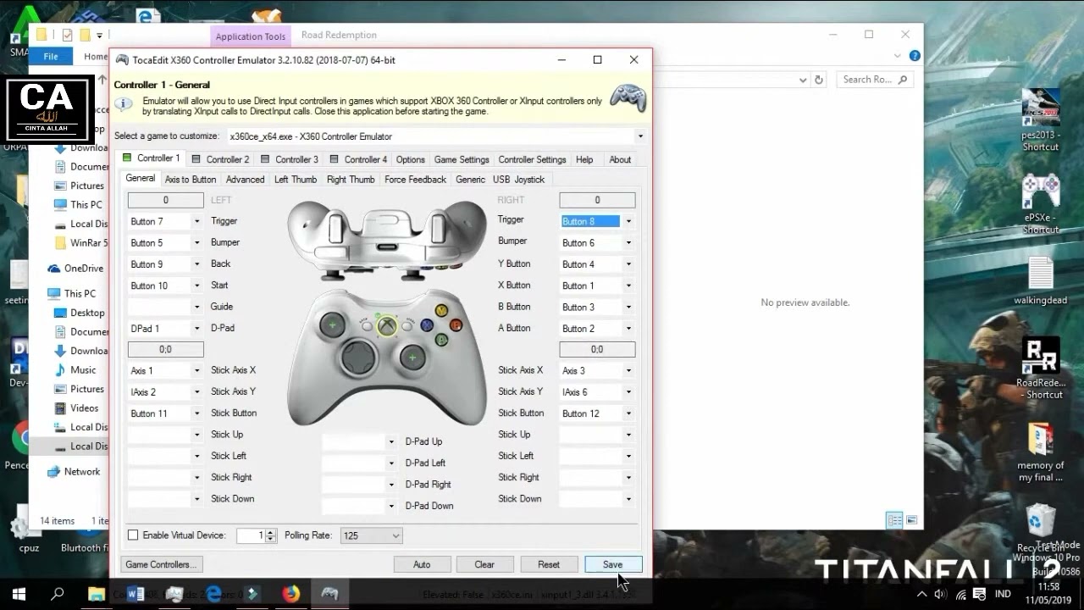The height and width of the screenshot is (610, 1084).
Task: Click the Explorer Search Ro... search box
Action: 875,80
